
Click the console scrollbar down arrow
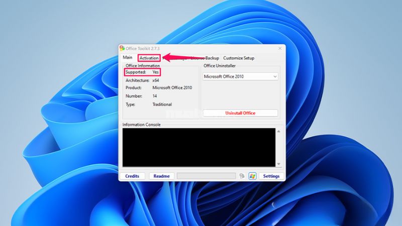click(x=279, y=164)
